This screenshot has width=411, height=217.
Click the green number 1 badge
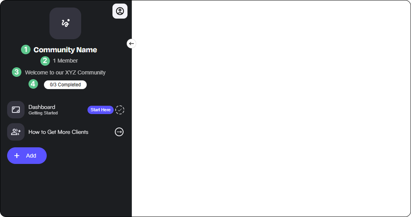coord(26,49)
